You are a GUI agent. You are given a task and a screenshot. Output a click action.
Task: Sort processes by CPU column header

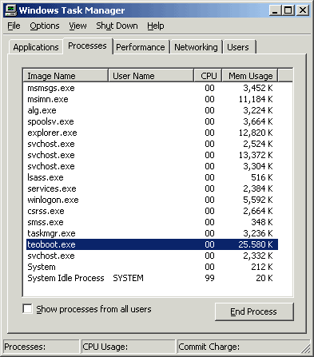pyautogui.click(x=208, y=76)
